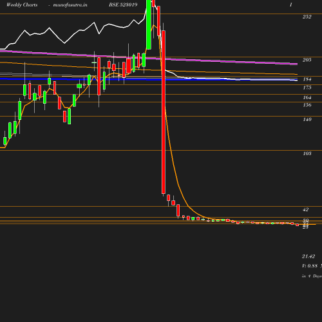Image resolution: width=322 pixels, height=322 pixels.
Task: Click the 'V: 0.88' volume text
Action: coord(310,266)
